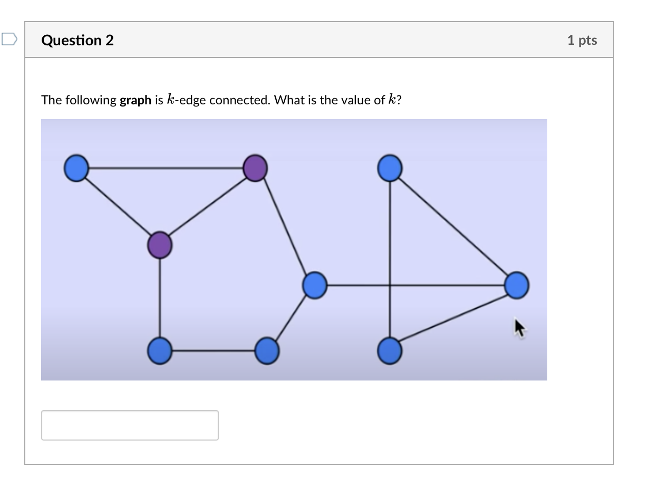Select the bottom-middle blue node in the graph

pyautogui.click(x=267, y=350)
